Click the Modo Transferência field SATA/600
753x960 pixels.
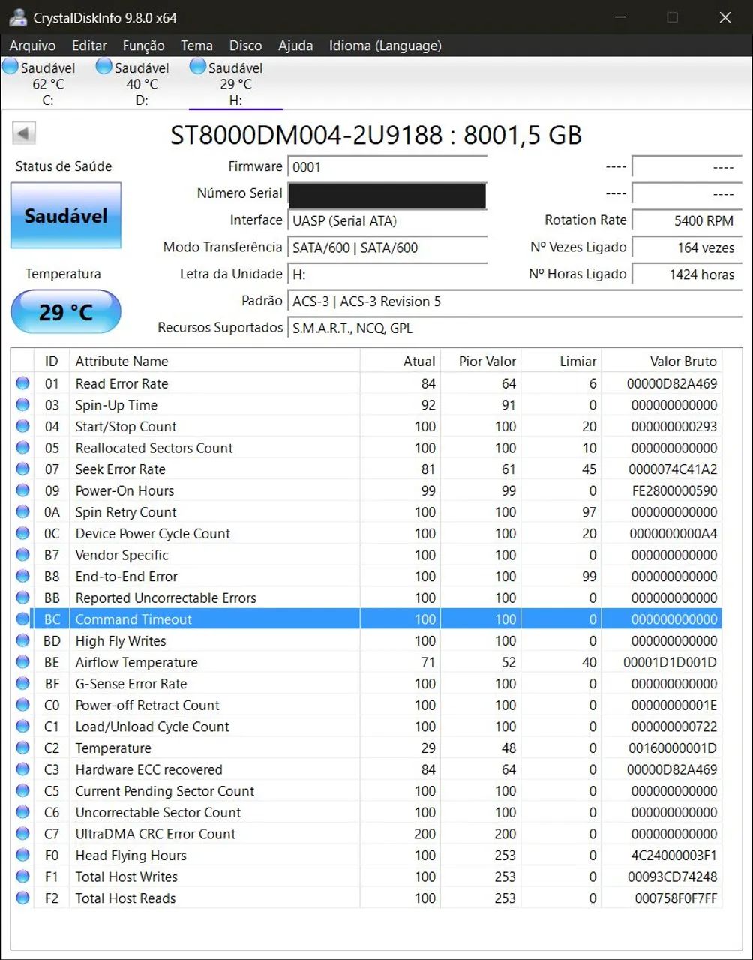tap(388, 247)
